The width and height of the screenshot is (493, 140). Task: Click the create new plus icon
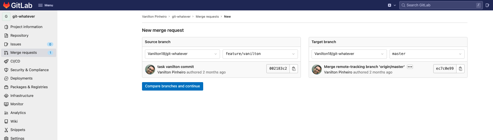coord(390,5)
